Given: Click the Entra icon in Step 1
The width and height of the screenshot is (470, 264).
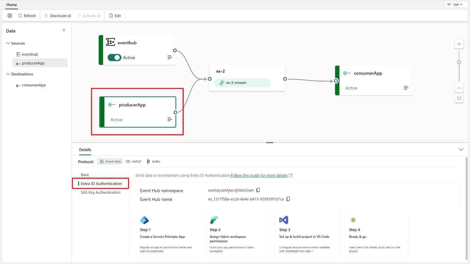Looking at the screenshot, I should 144,220.
